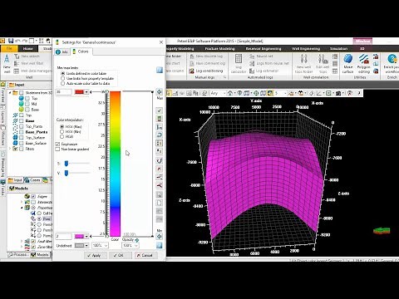Open the File ribbon tab
The width and height of the screenshot is (399, 299).
[9, 48]
